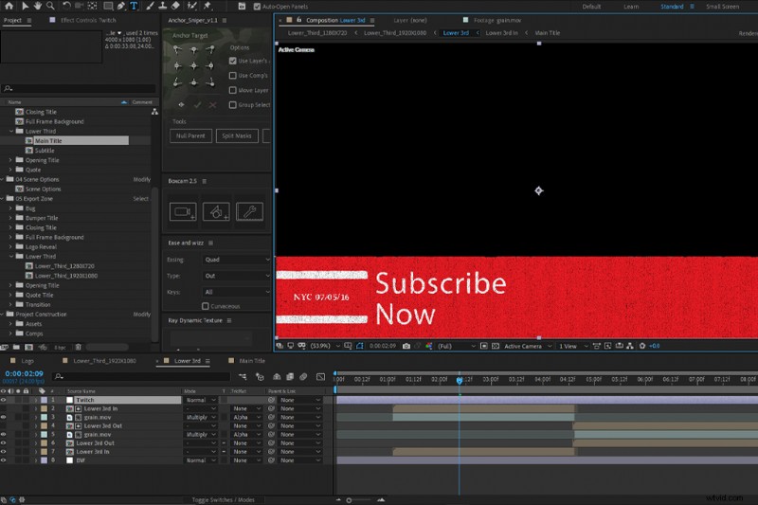Click the draft 3D icon in timeline
Screen dimensions: 758x505
(260, 376)
